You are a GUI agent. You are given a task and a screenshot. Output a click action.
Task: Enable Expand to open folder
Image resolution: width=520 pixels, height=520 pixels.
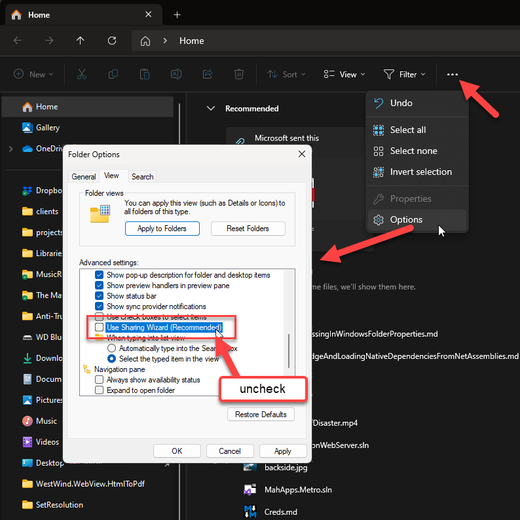click(99, 390)
